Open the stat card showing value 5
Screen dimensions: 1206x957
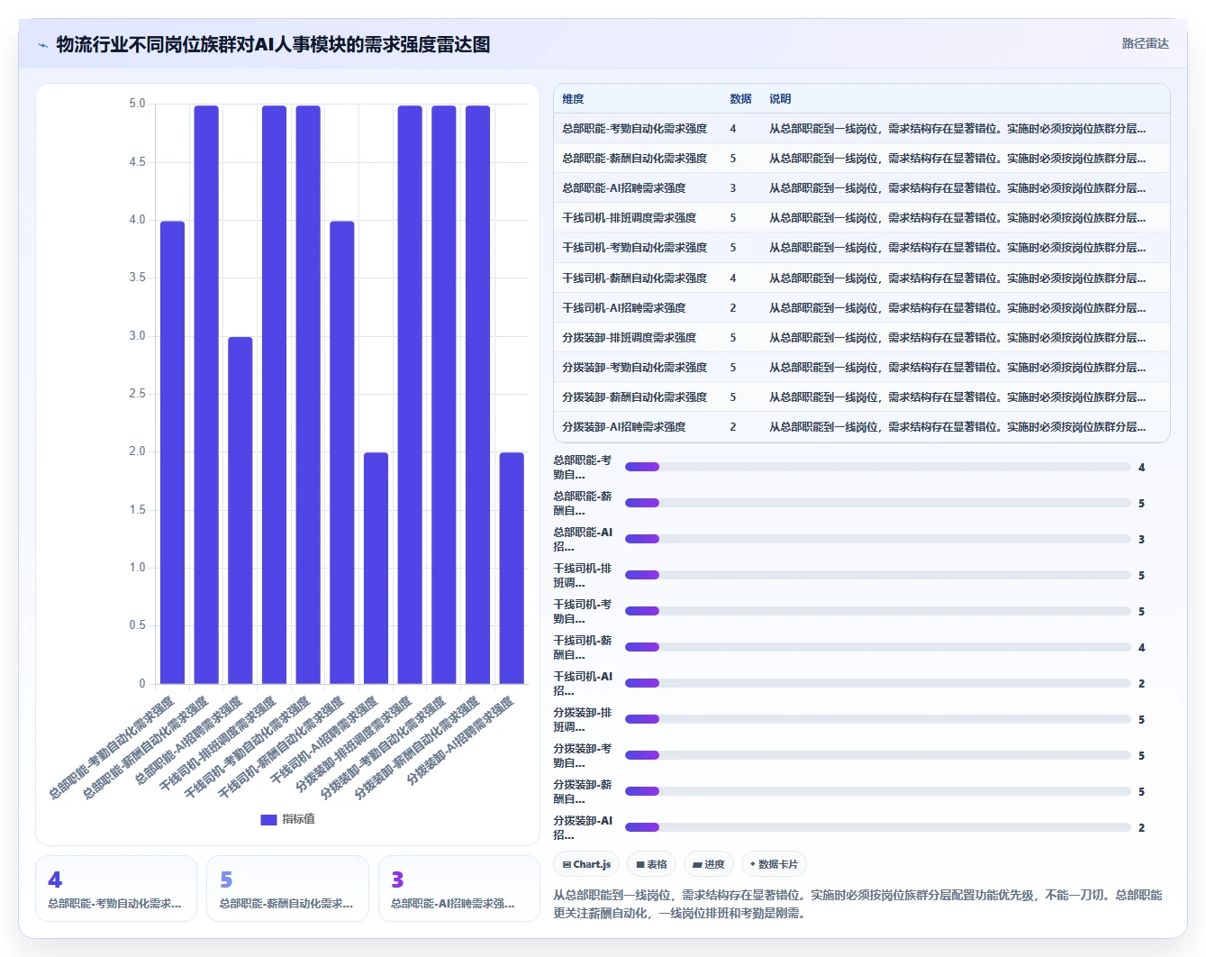pos(287,889)
